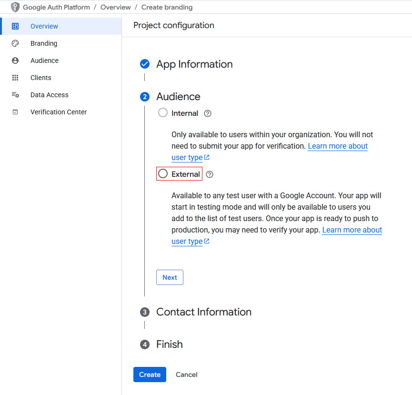This screenshot has height=395, width=412.
Task: Click help icon next to Internal
Action: click(x=207, y=113)
